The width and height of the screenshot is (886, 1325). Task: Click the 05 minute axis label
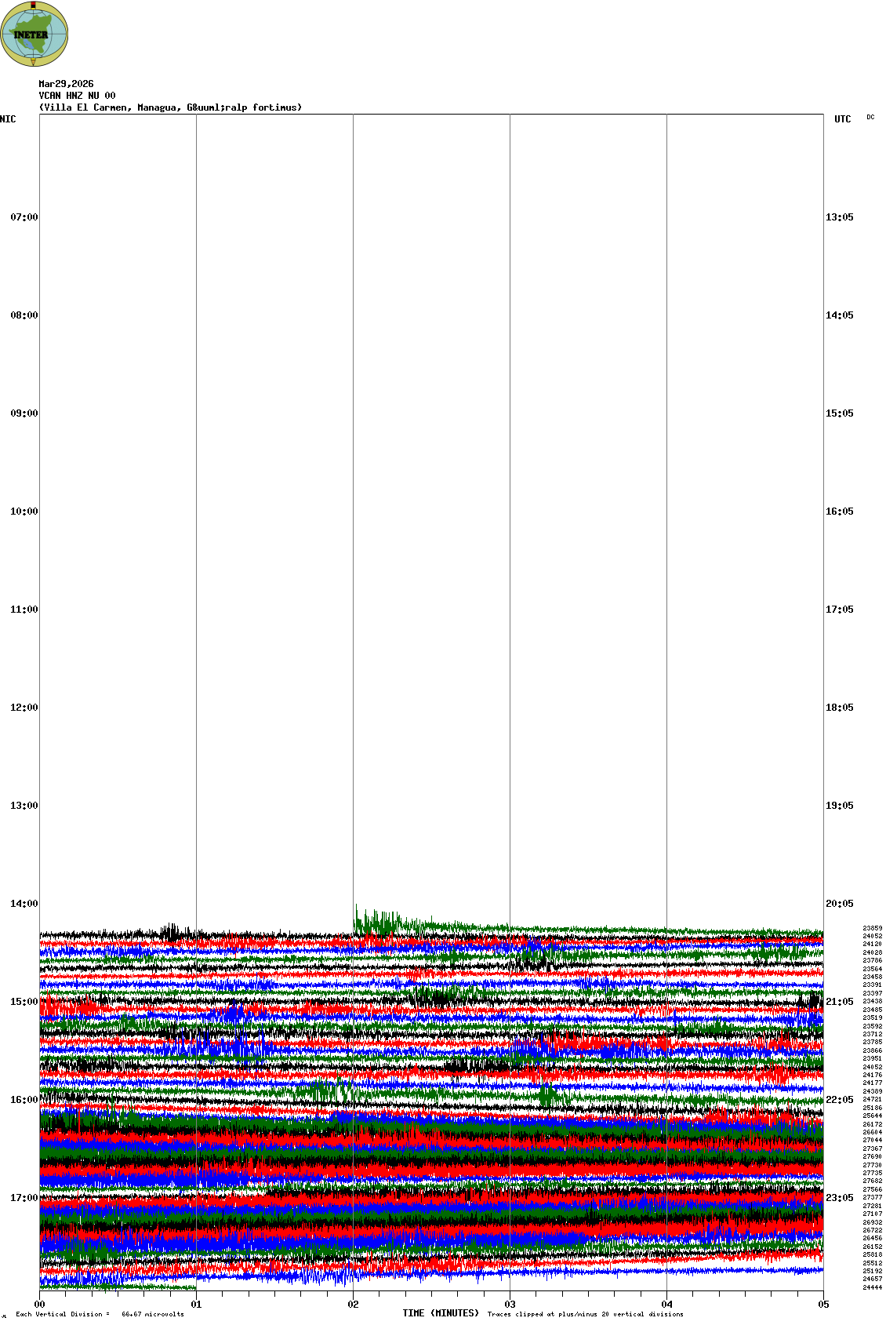click(822, 1305)
